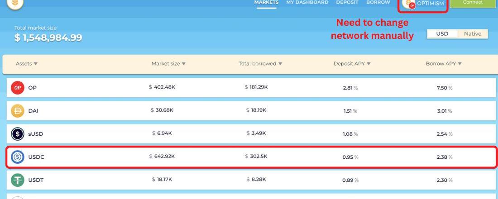
Task: Click the USDT Tether icon
Action: (18, 180)
